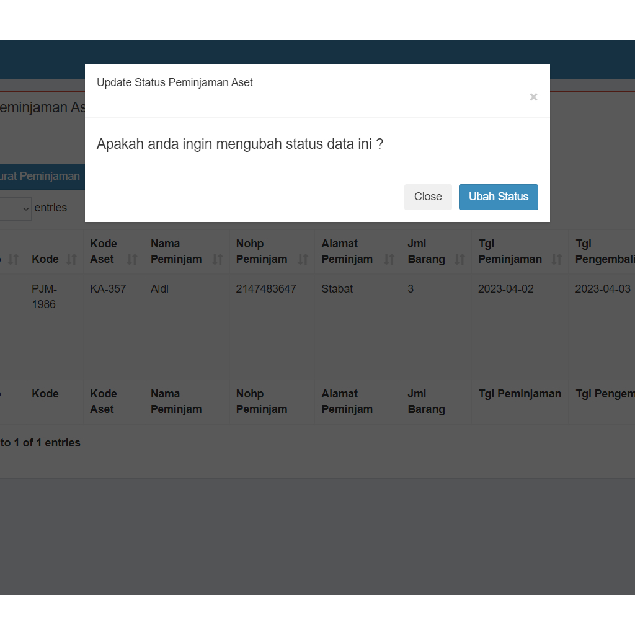Click sort arrows at the leftmost No column

coord(13,259)
